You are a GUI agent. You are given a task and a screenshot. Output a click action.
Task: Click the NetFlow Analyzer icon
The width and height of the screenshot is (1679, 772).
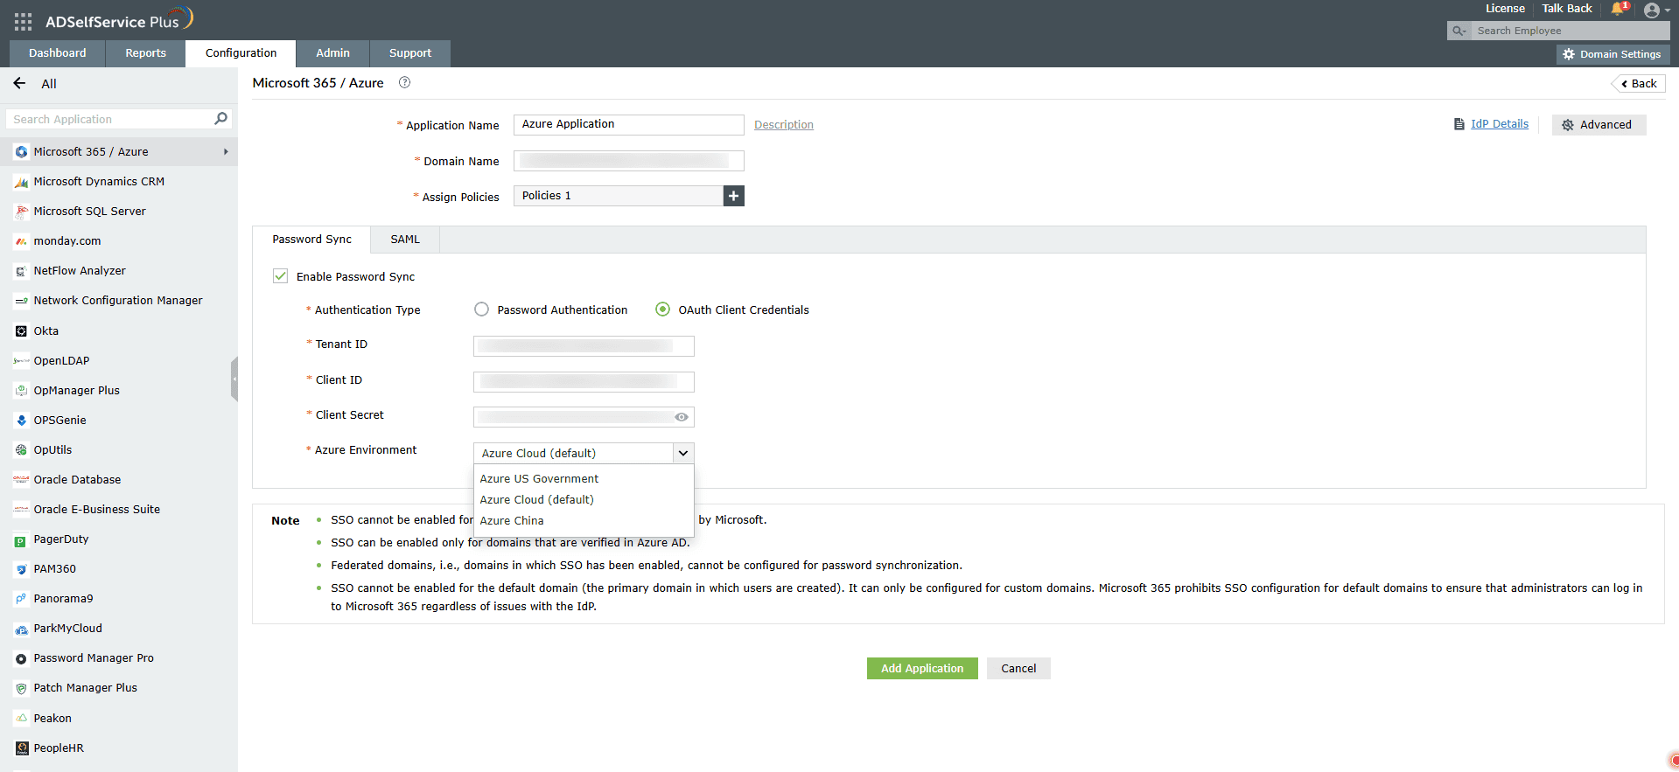coord(22,271)
